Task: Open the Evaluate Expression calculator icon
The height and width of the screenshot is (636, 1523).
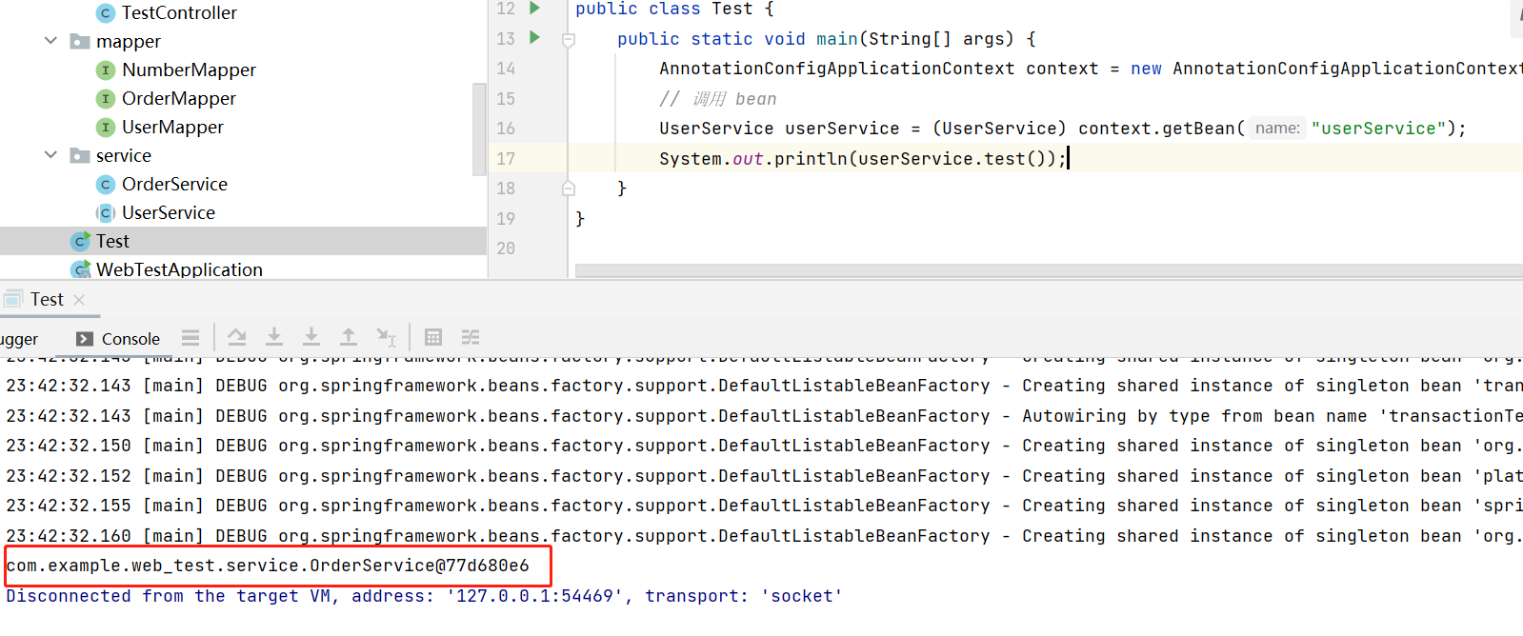Action: [433, 337]
